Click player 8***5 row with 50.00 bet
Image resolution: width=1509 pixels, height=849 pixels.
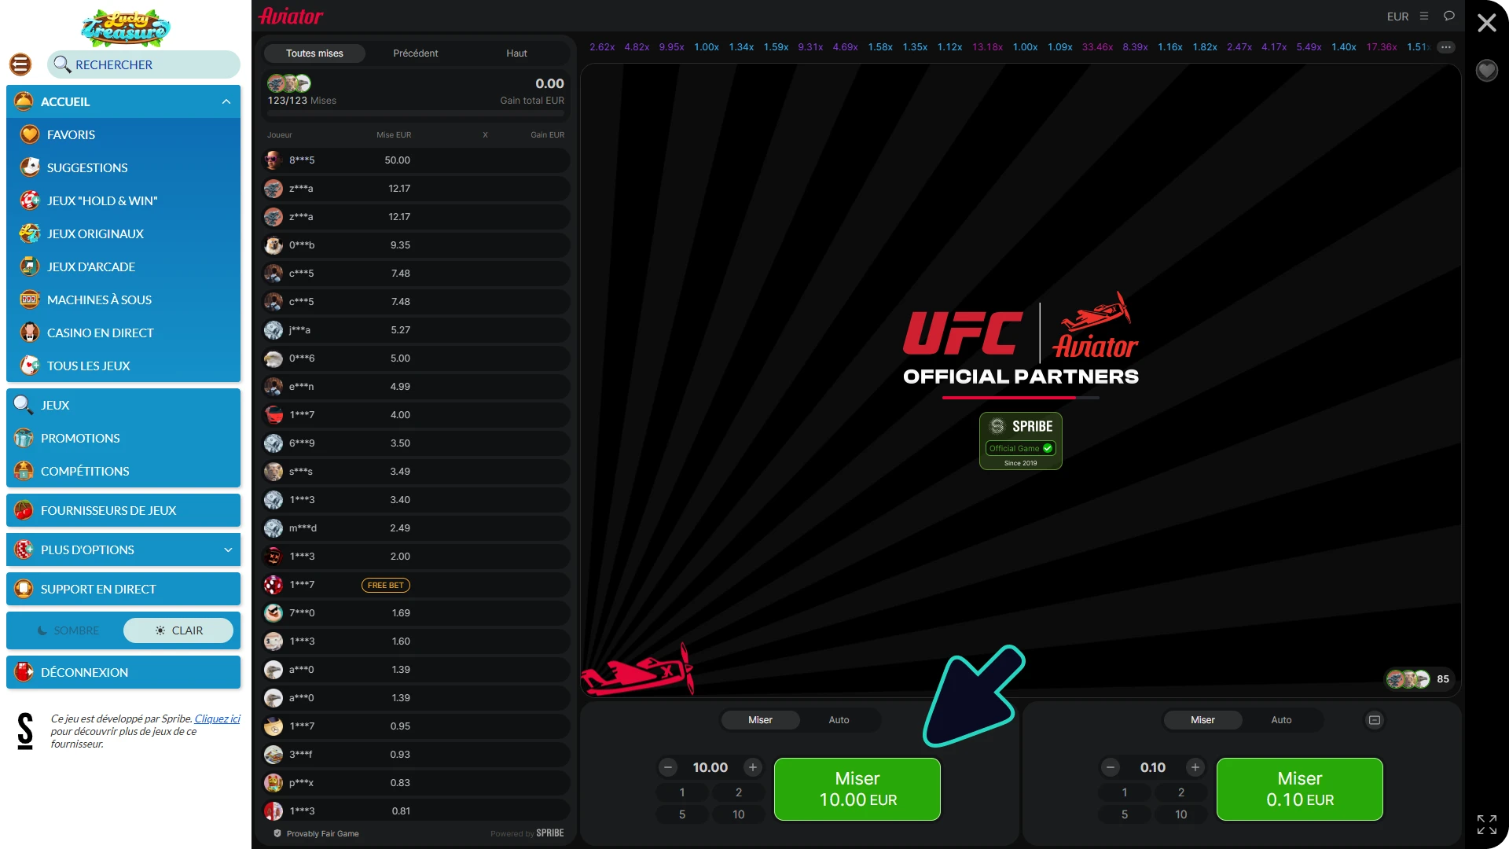tap(416, 160)
